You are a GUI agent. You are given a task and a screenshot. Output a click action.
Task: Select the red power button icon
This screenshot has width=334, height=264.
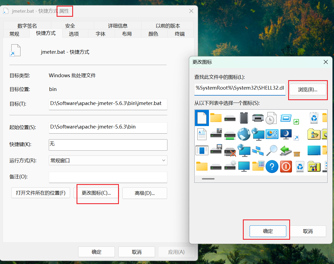[x=286, y=167]
